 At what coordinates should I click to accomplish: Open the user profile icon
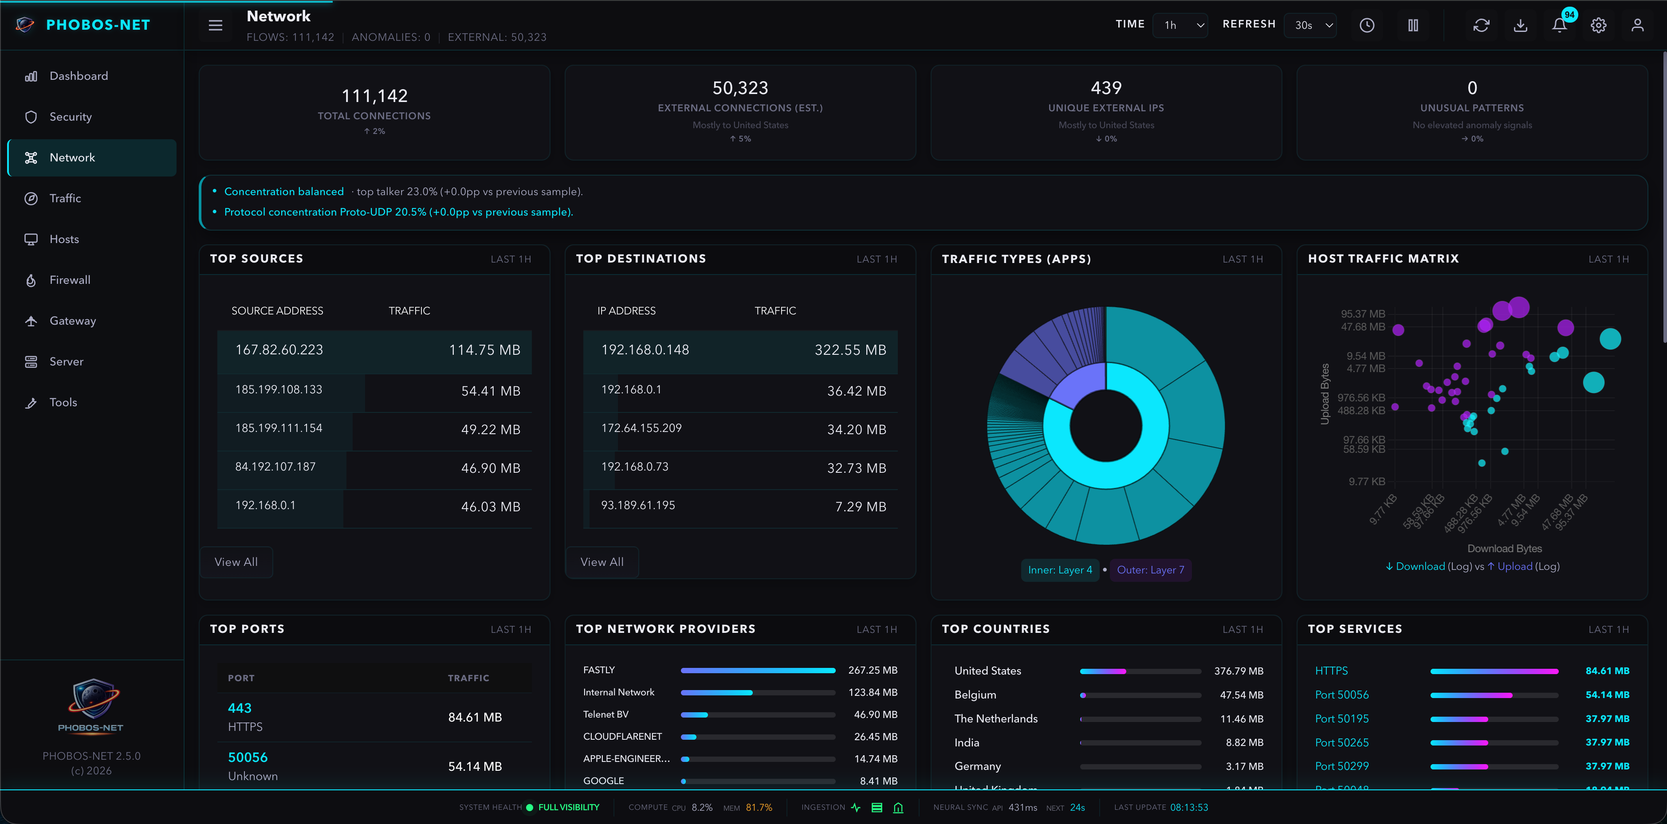tap(1637, 25)
